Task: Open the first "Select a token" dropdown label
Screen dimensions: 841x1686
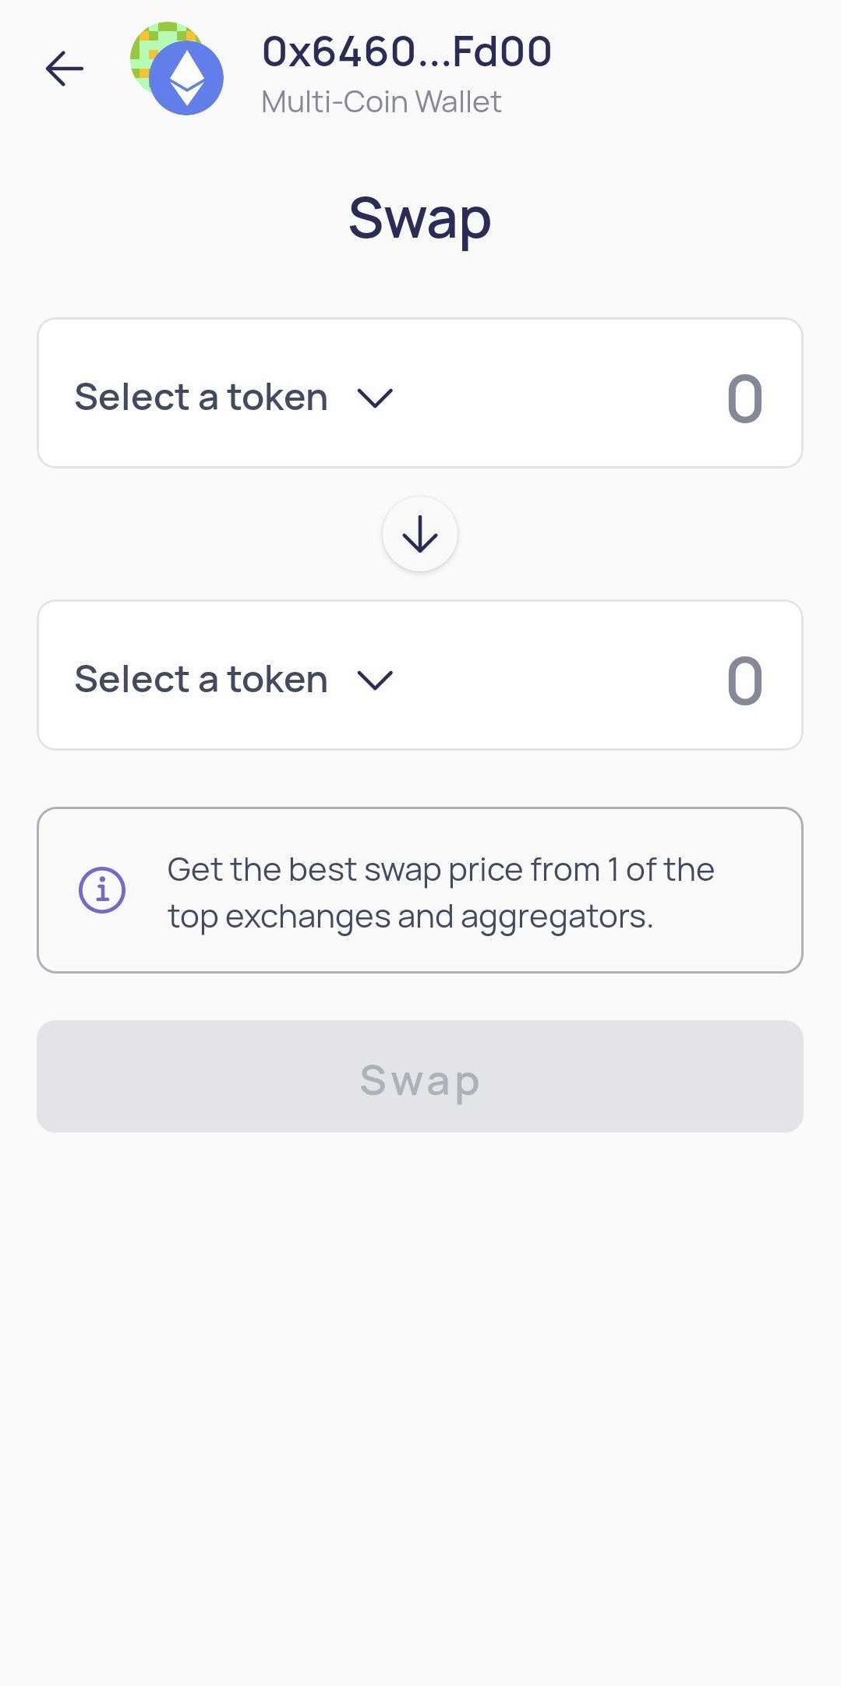Action: 201,398
